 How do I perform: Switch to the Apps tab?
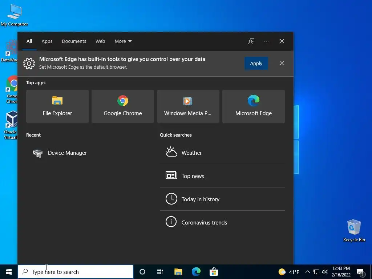coord(47,41)
